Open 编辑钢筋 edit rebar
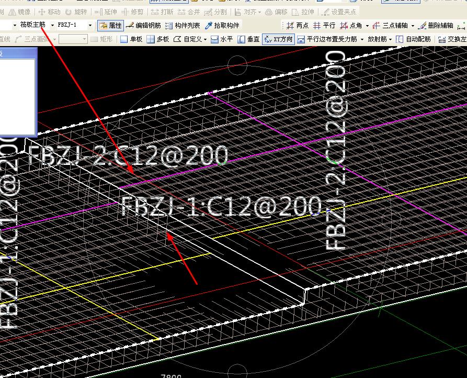 point(144,26)
